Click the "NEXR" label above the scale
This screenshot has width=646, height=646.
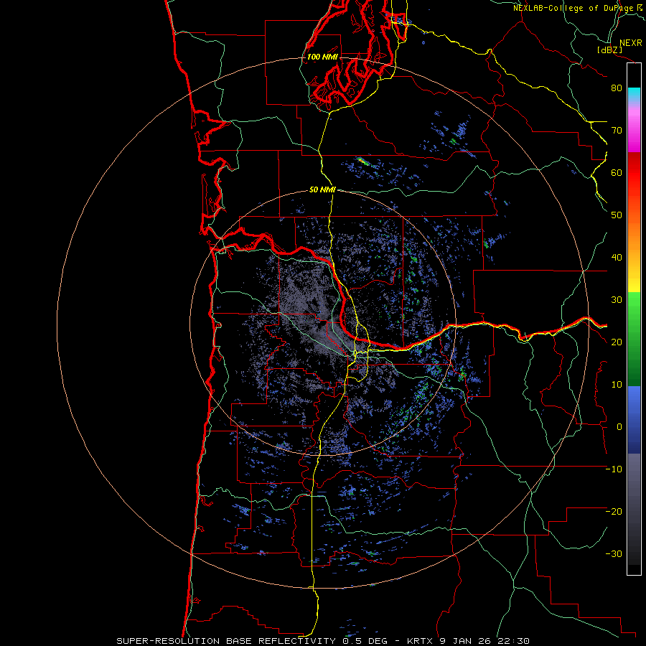pyautogui.click(x=631, y=43)
